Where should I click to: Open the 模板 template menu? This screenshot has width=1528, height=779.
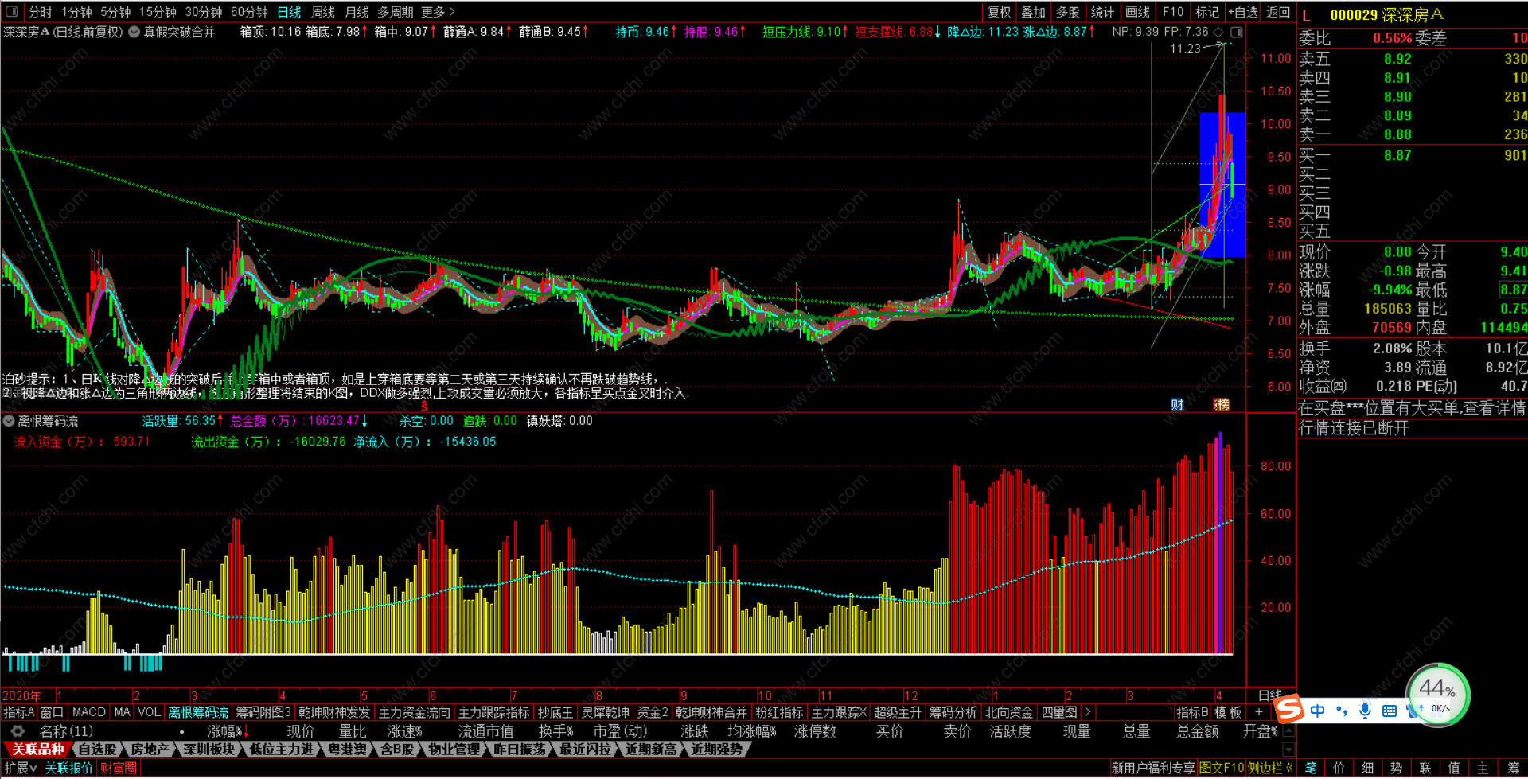point(1228,712)
